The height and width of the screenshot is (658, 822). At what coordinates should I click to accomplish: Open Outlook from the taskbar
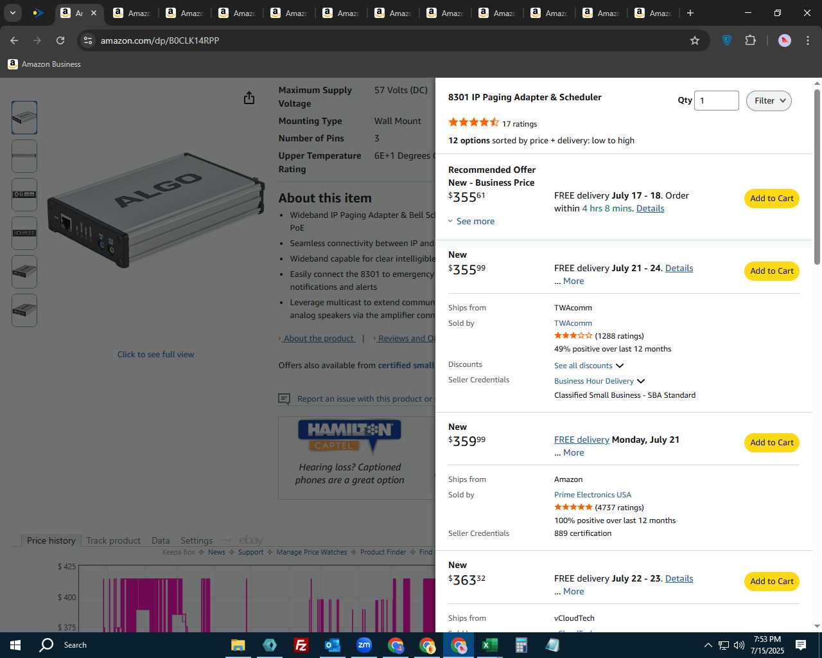pos(332,645)
